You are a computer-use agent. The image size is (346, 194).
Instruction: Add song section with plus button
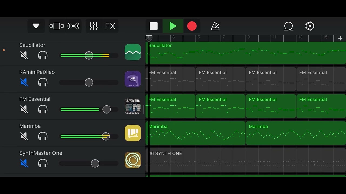(340, 39)
